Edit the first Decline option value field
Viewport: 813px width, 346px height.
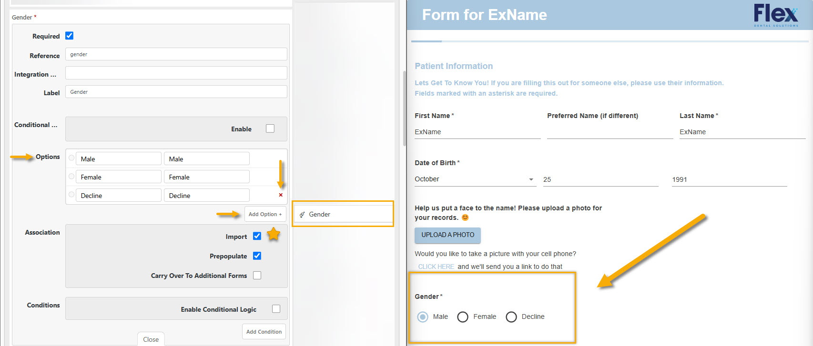[118, 195]
